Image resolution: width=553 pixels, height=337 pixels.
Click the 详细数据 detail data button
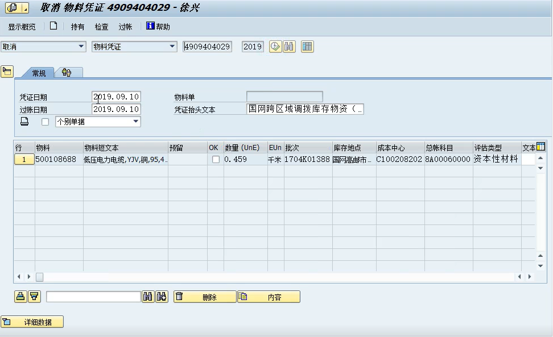point(32,322)
